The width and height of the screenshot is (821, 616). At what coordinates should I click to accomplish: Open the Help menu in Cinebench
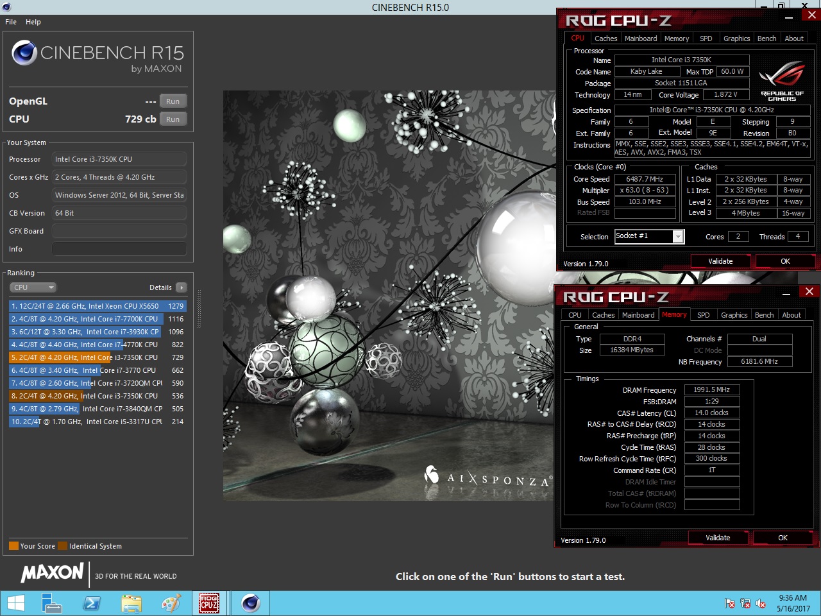33,22
